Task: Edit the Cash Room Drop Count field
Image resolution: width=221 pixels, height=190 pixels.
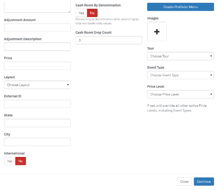Action: coord(108,40)
